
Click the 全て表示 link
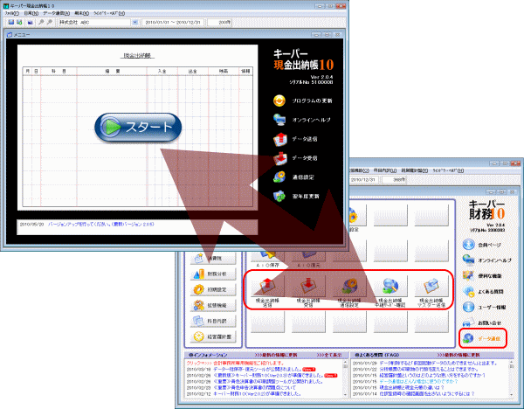click(329, 355)
